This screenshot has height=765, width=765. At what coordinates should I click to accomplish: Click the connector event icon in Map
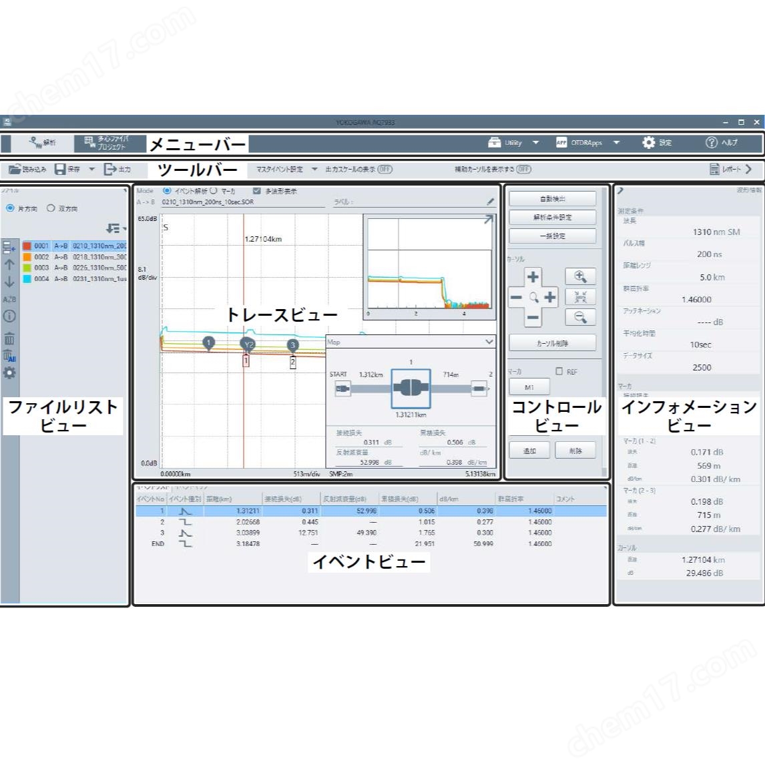coord(411,389)
